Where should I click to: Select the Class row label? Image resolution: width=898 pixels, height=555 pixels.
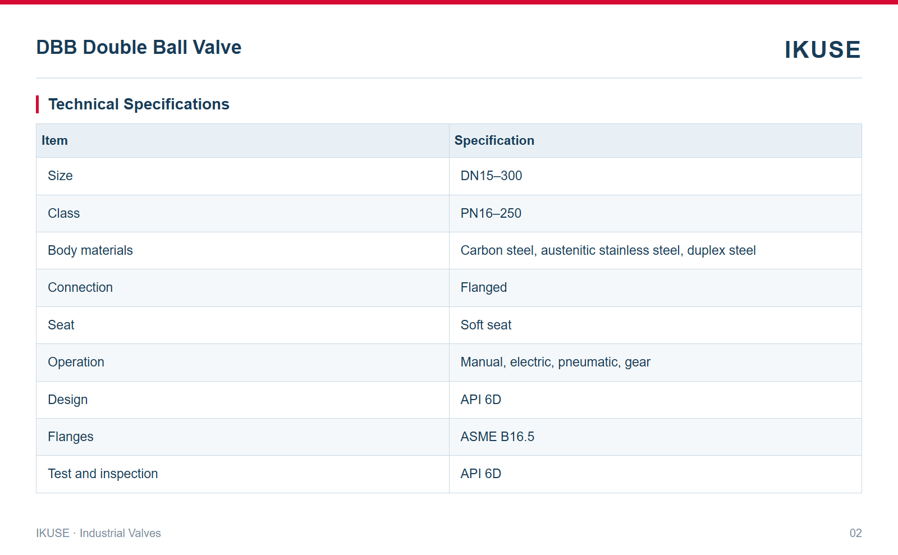[63, 213]
